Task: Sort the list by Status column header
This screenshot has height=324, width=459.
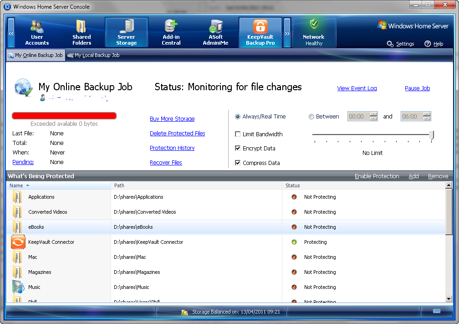Action: pos(364,185)
